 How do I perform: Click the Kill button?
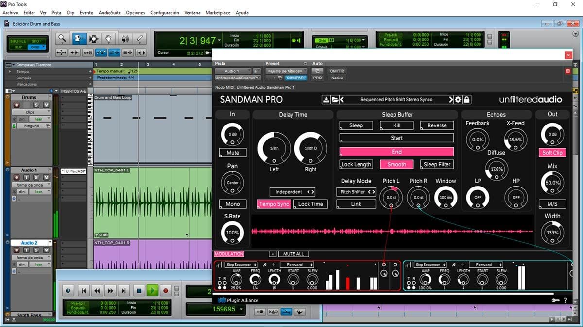(x=396, y=125)
